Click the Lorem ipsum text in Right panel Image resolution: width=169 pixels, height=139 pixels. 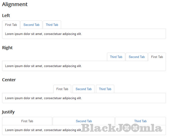tap(43, 66)
